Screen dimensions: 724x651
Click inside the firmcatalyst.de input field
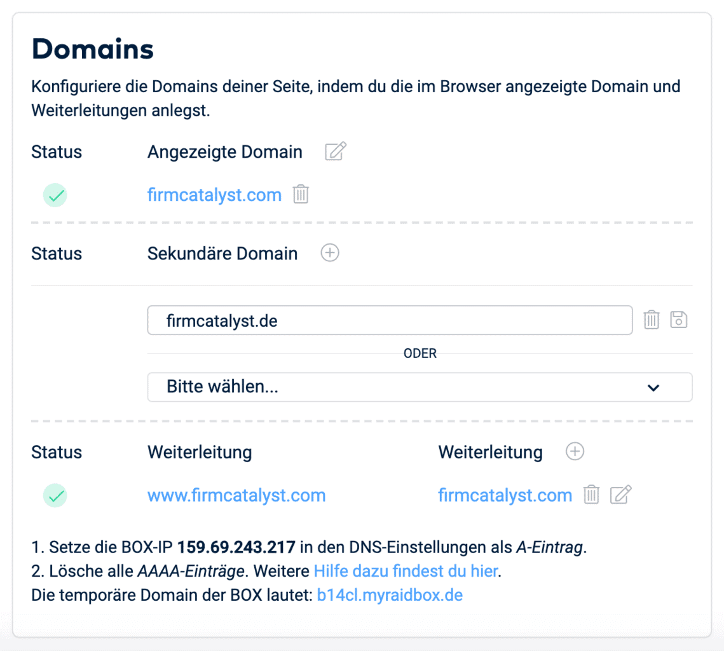[318, 320]
